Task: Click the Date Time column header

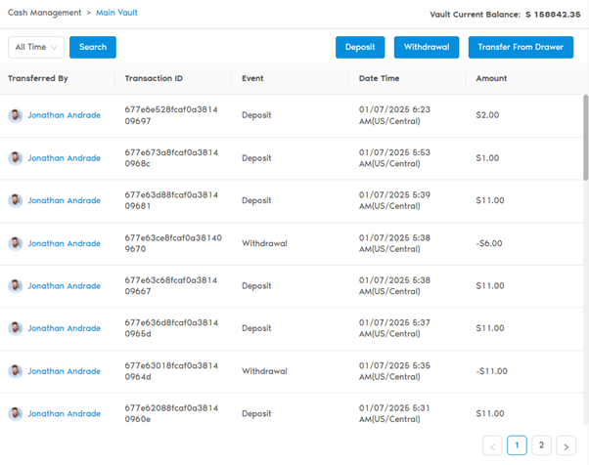Action: point(379,78)
